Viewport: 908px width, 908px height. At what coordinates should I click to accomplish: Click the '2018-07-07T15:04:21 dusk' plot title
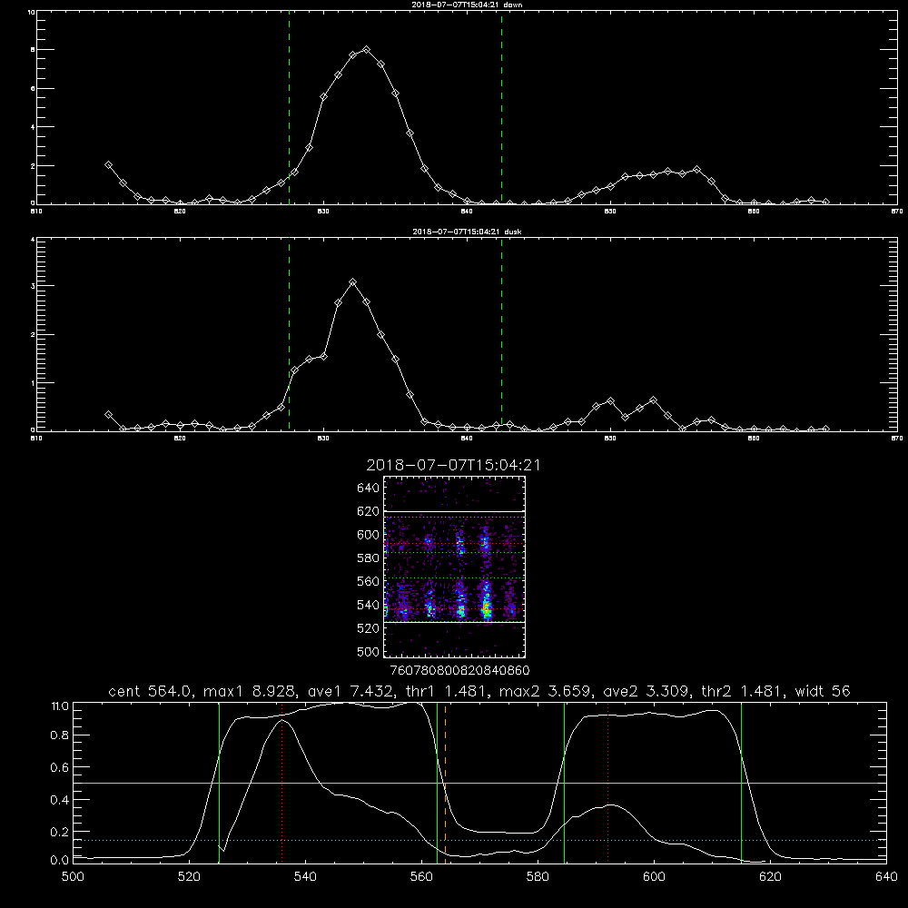467,232
